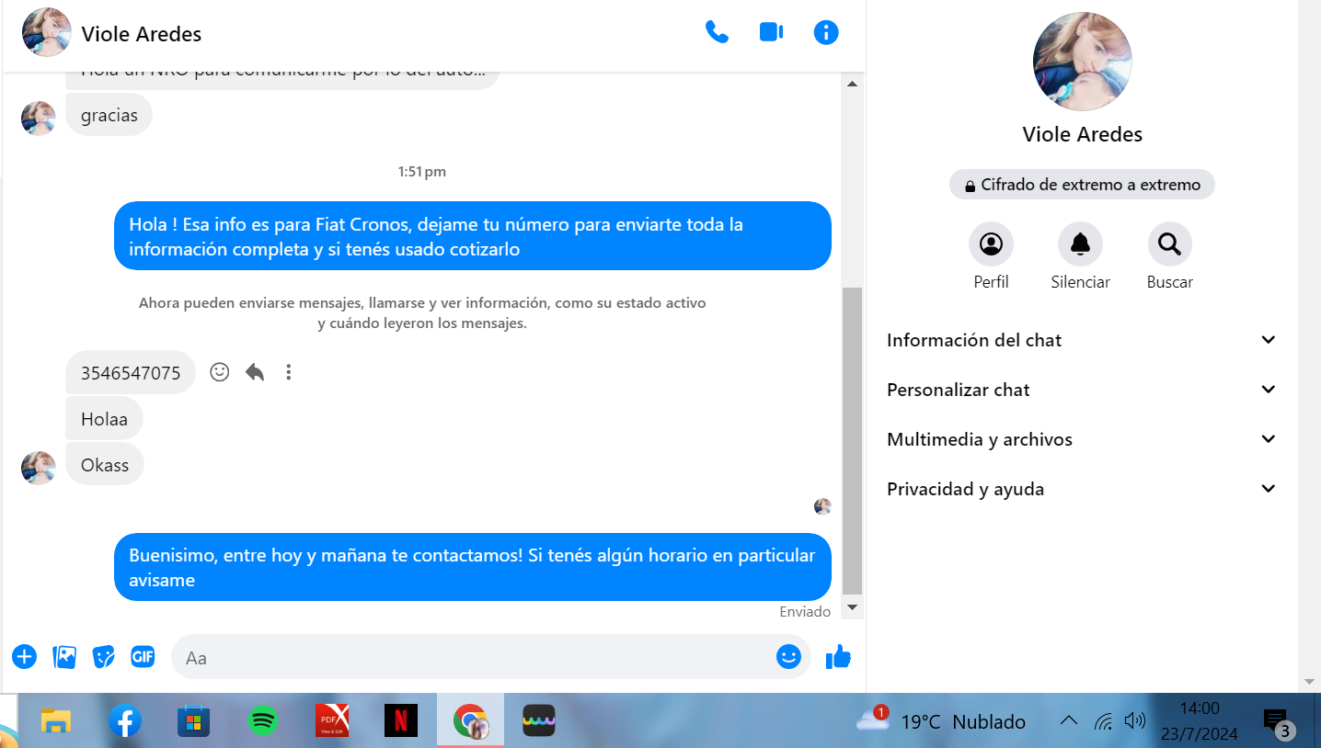Click the Aa message input field
The width and height of the screenshot is (1321, 748).
(x=474, y=657)
